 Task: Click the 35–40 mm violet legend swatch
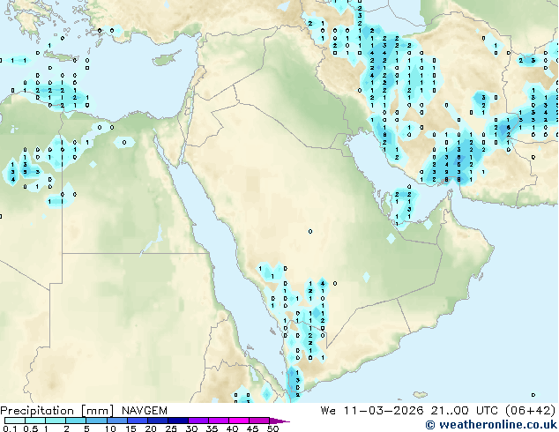pyautogui.click(x=218, y=421)
